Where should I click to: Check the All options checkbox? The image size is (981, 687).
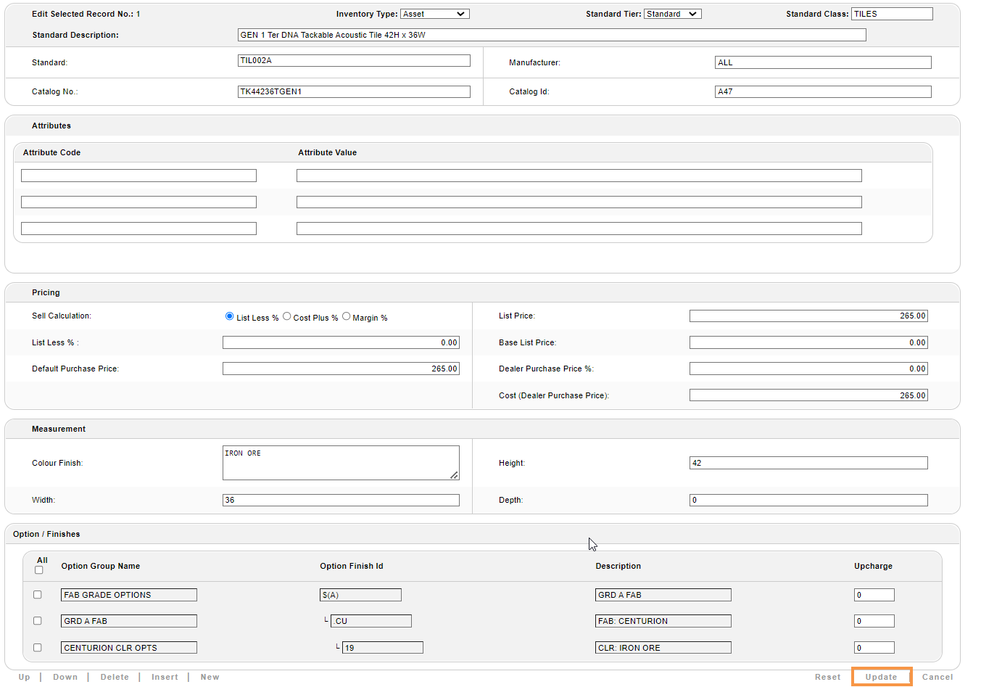(39, 570)
